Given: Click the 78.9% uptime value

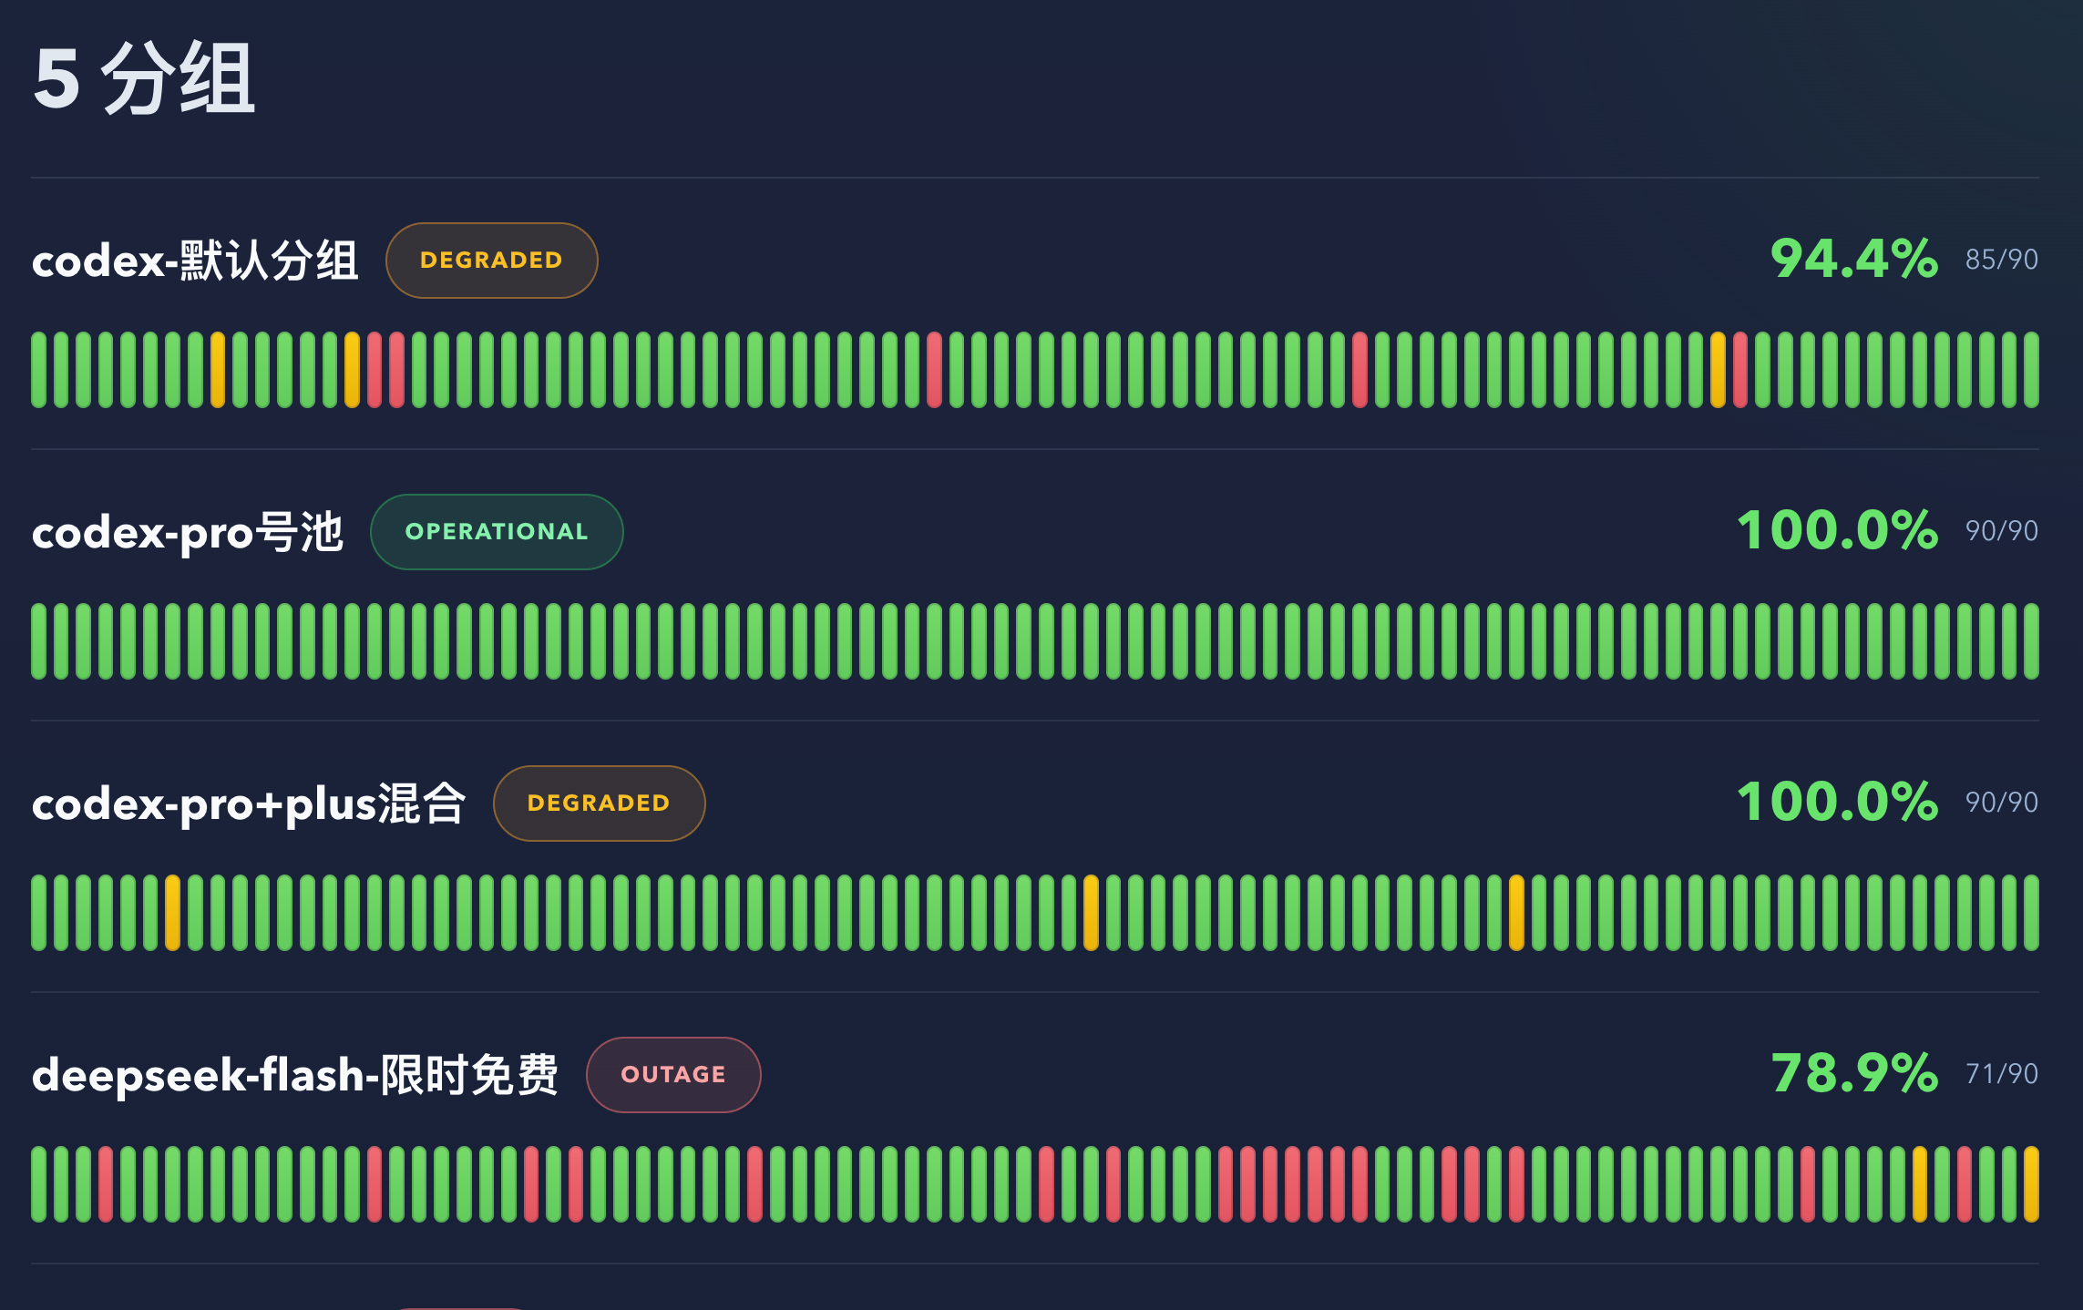Looking at the screenshot, I should 1854,1073.
